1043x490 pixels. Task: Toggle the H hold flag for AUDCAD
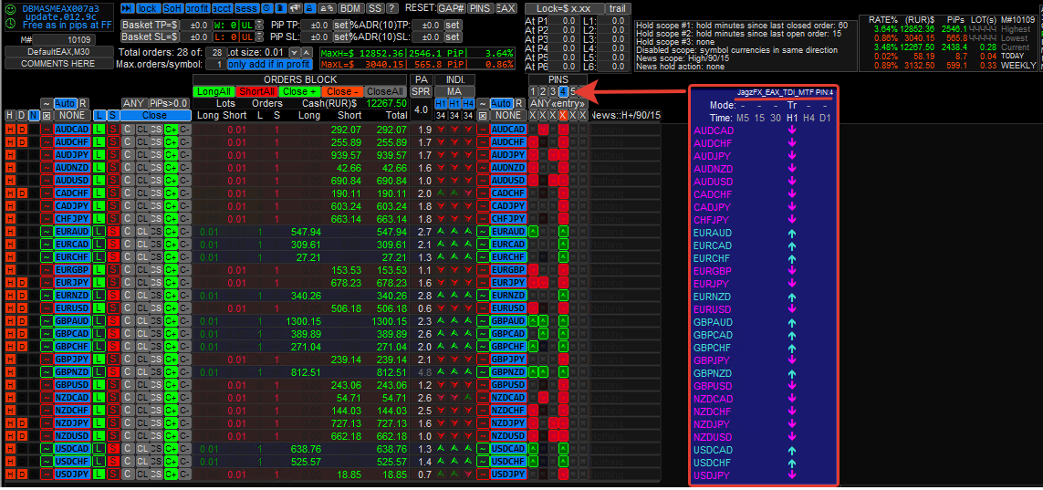tap(10, 129)
